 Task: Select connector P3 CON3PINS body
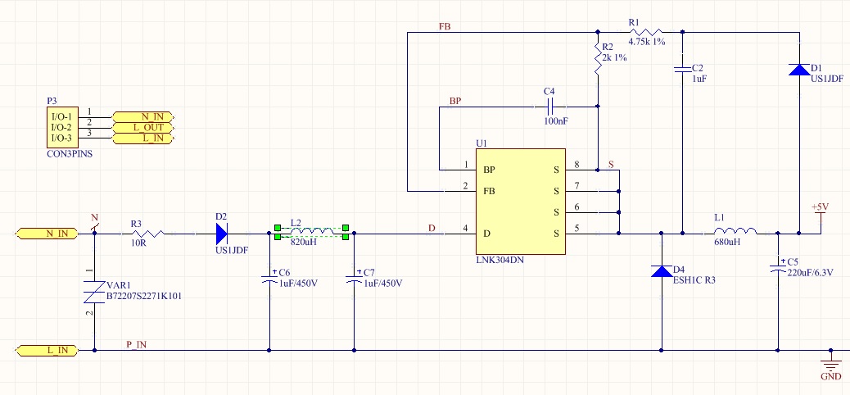(62, 127)
